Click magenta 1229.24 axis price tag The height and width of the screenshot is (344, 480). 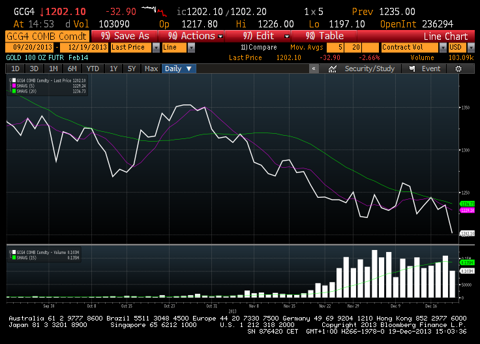[x=467, y=210]
